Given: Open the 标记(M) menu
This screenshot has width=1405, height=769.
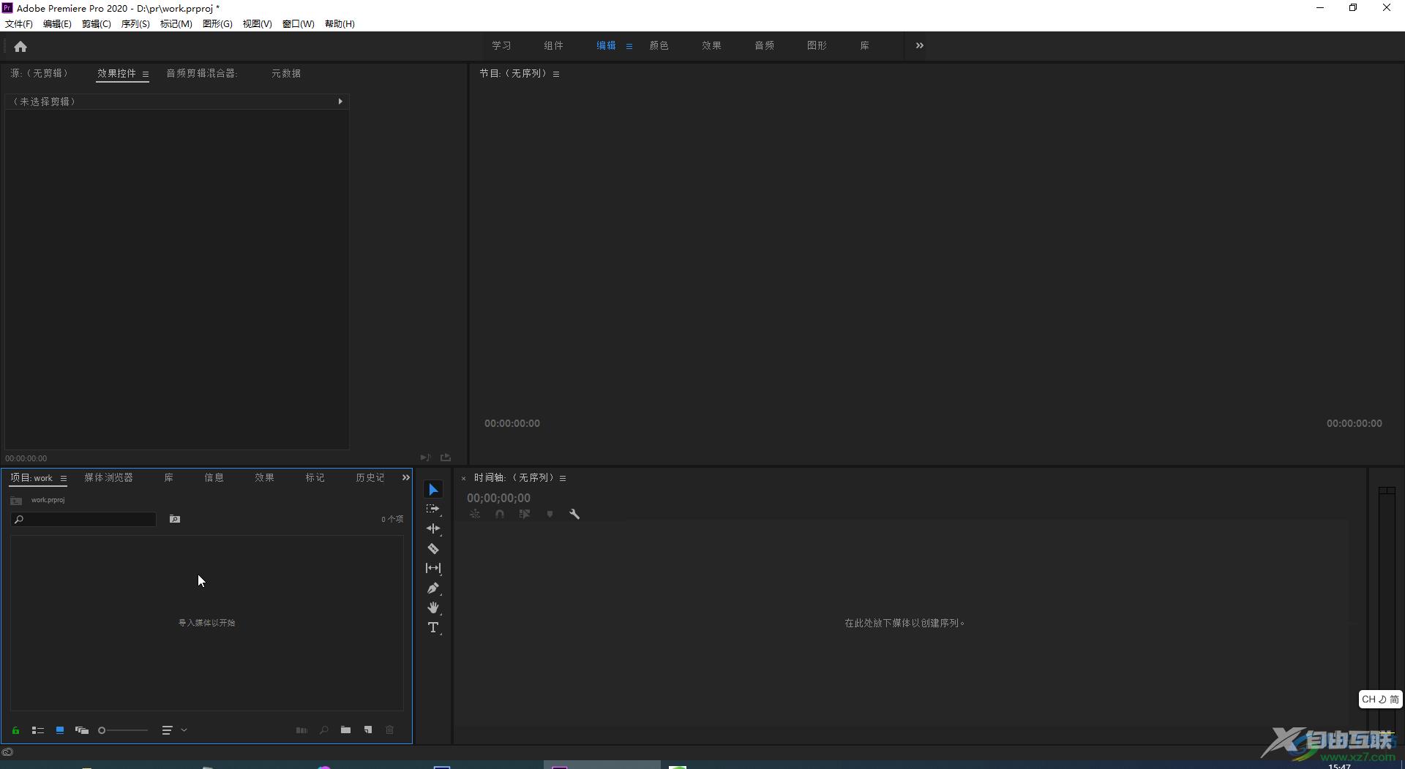Looking at the screenshot, I should 176,23.
